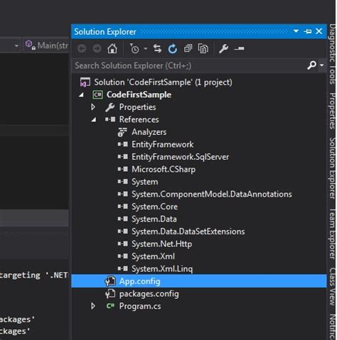Select the plain System reference
Image resolution: width=337 pixels, height=340 pixels.
pos(145,182)
